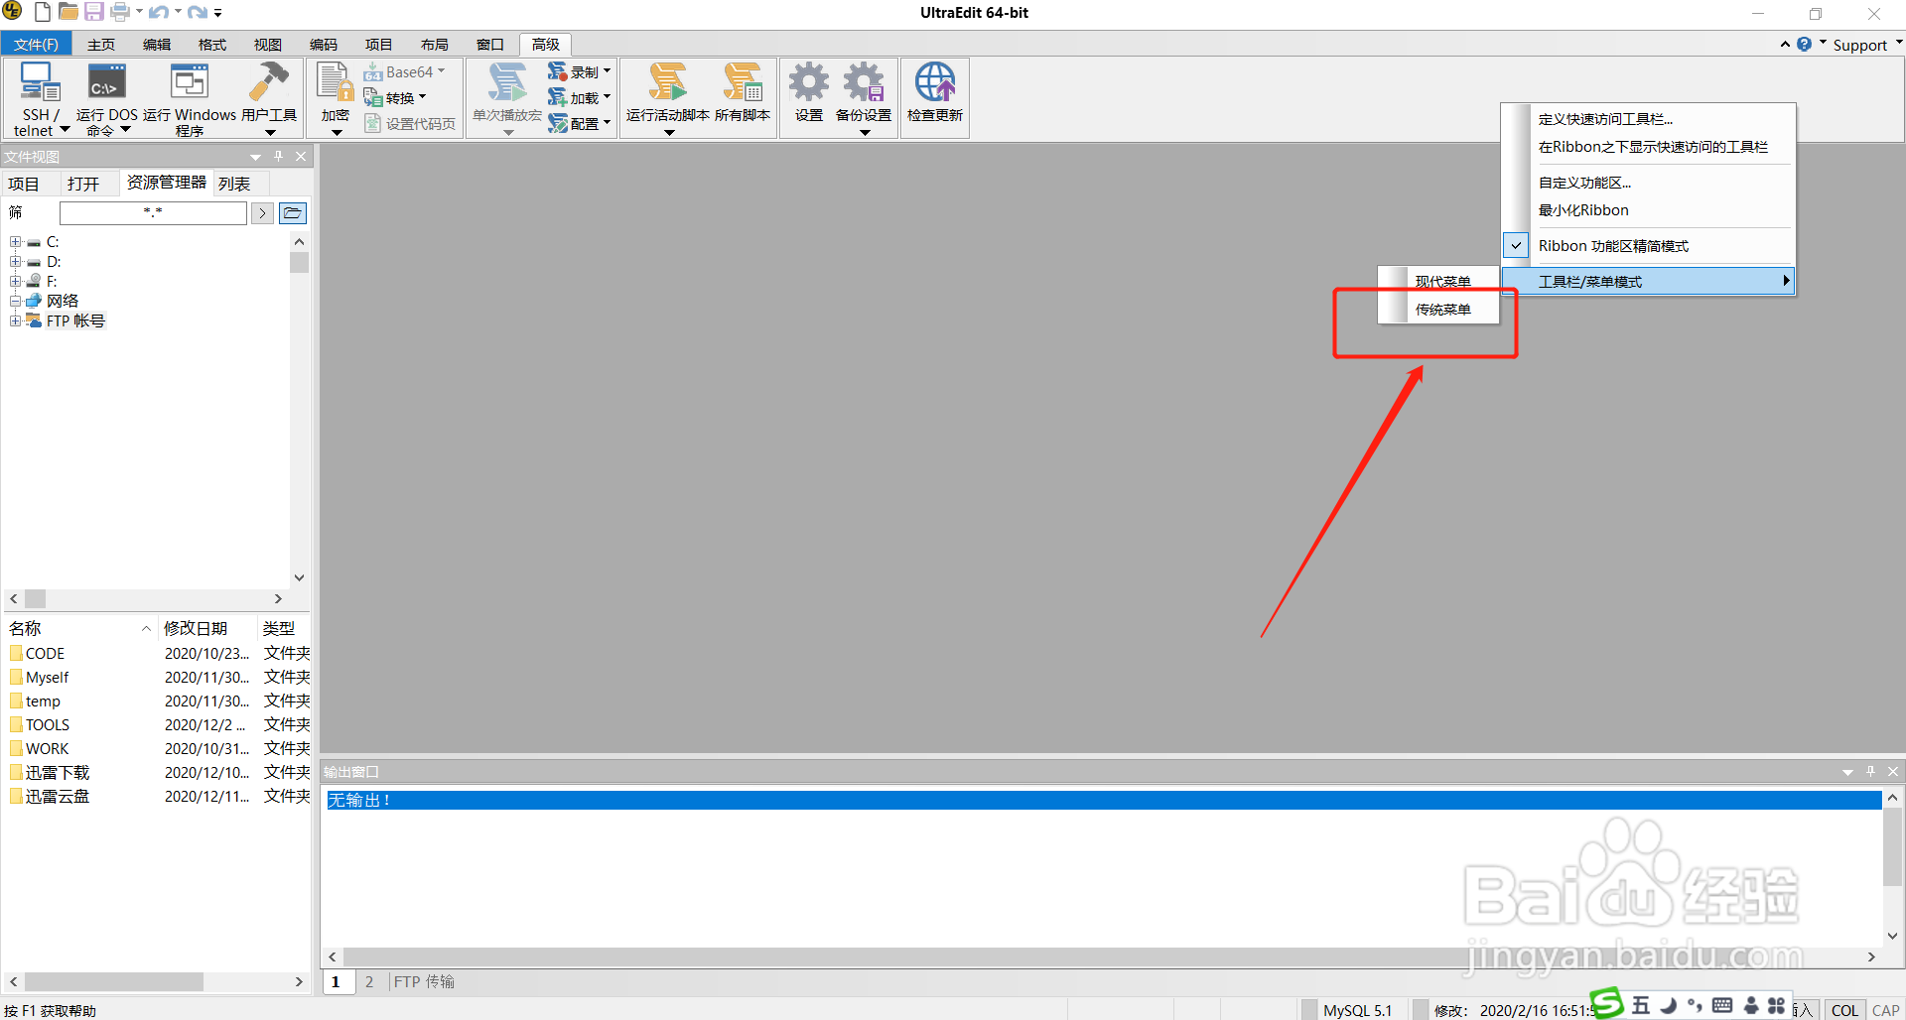Pin the 输出窗口 panel
The height and width of the screenshot is (1020, 1906).
coord(1870,771)
